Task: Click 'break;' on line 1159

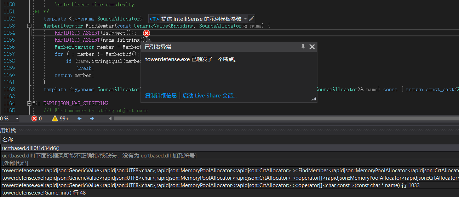Action: pyautogui.click(x=86, y=68)
